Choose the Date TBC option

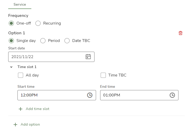tap(67, 41)
